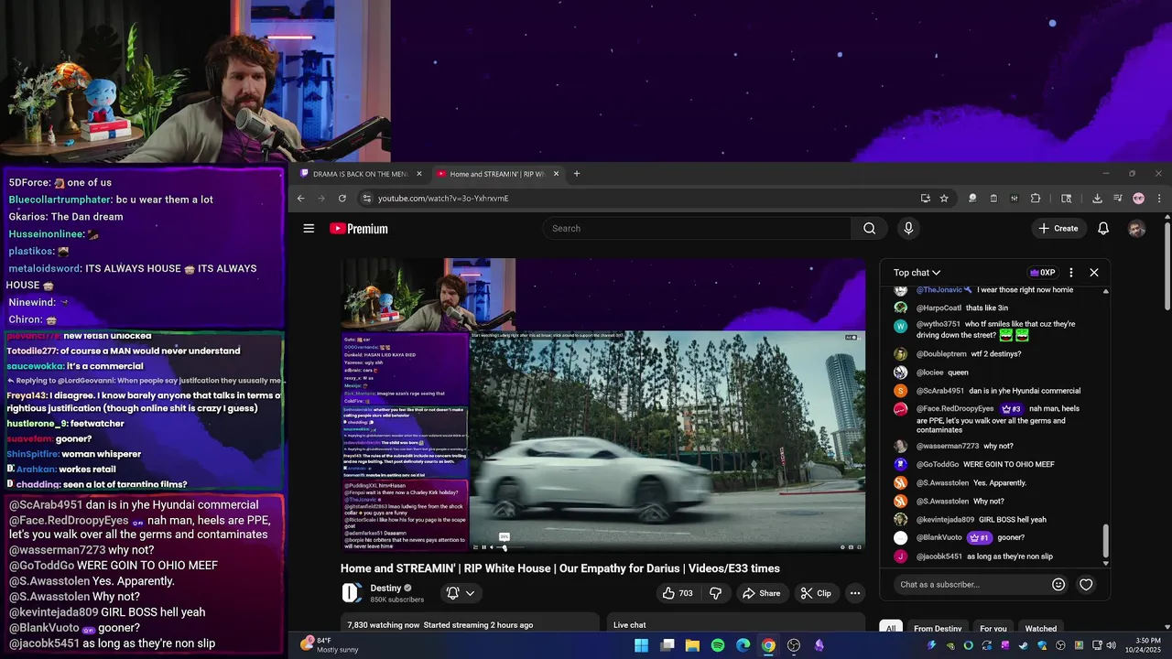Screen dimensions: 1172x659
Task: Open YouTube notifications bell
Action: 1103,229
